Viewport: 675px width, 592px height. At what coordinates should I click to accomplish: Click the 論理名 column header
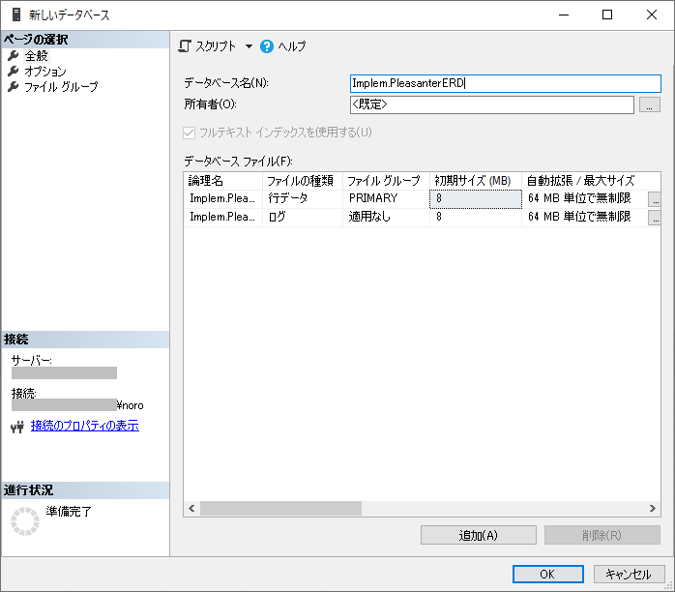pos(223,181)
